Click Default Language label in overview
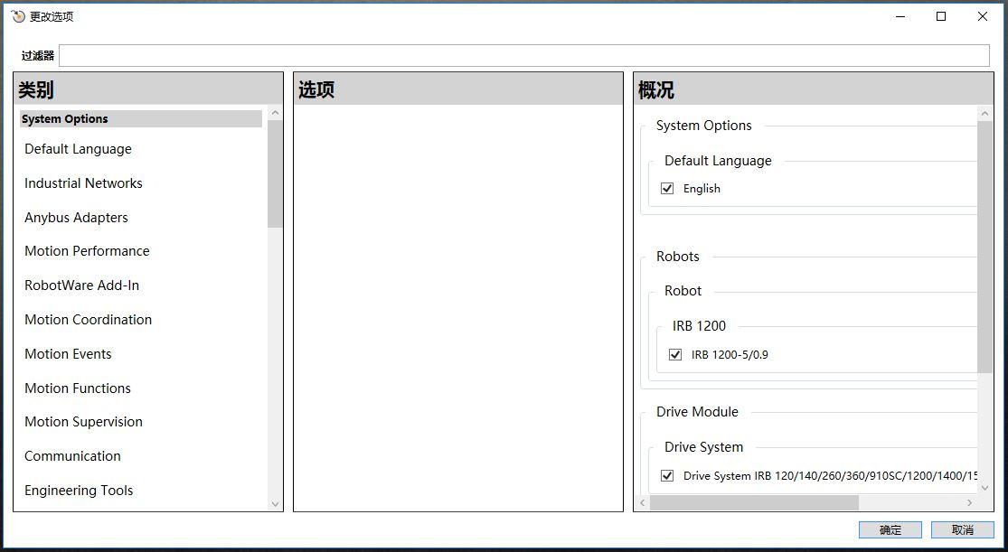The width and height of the screenshot is (1008, 552). tap(718, 161)
